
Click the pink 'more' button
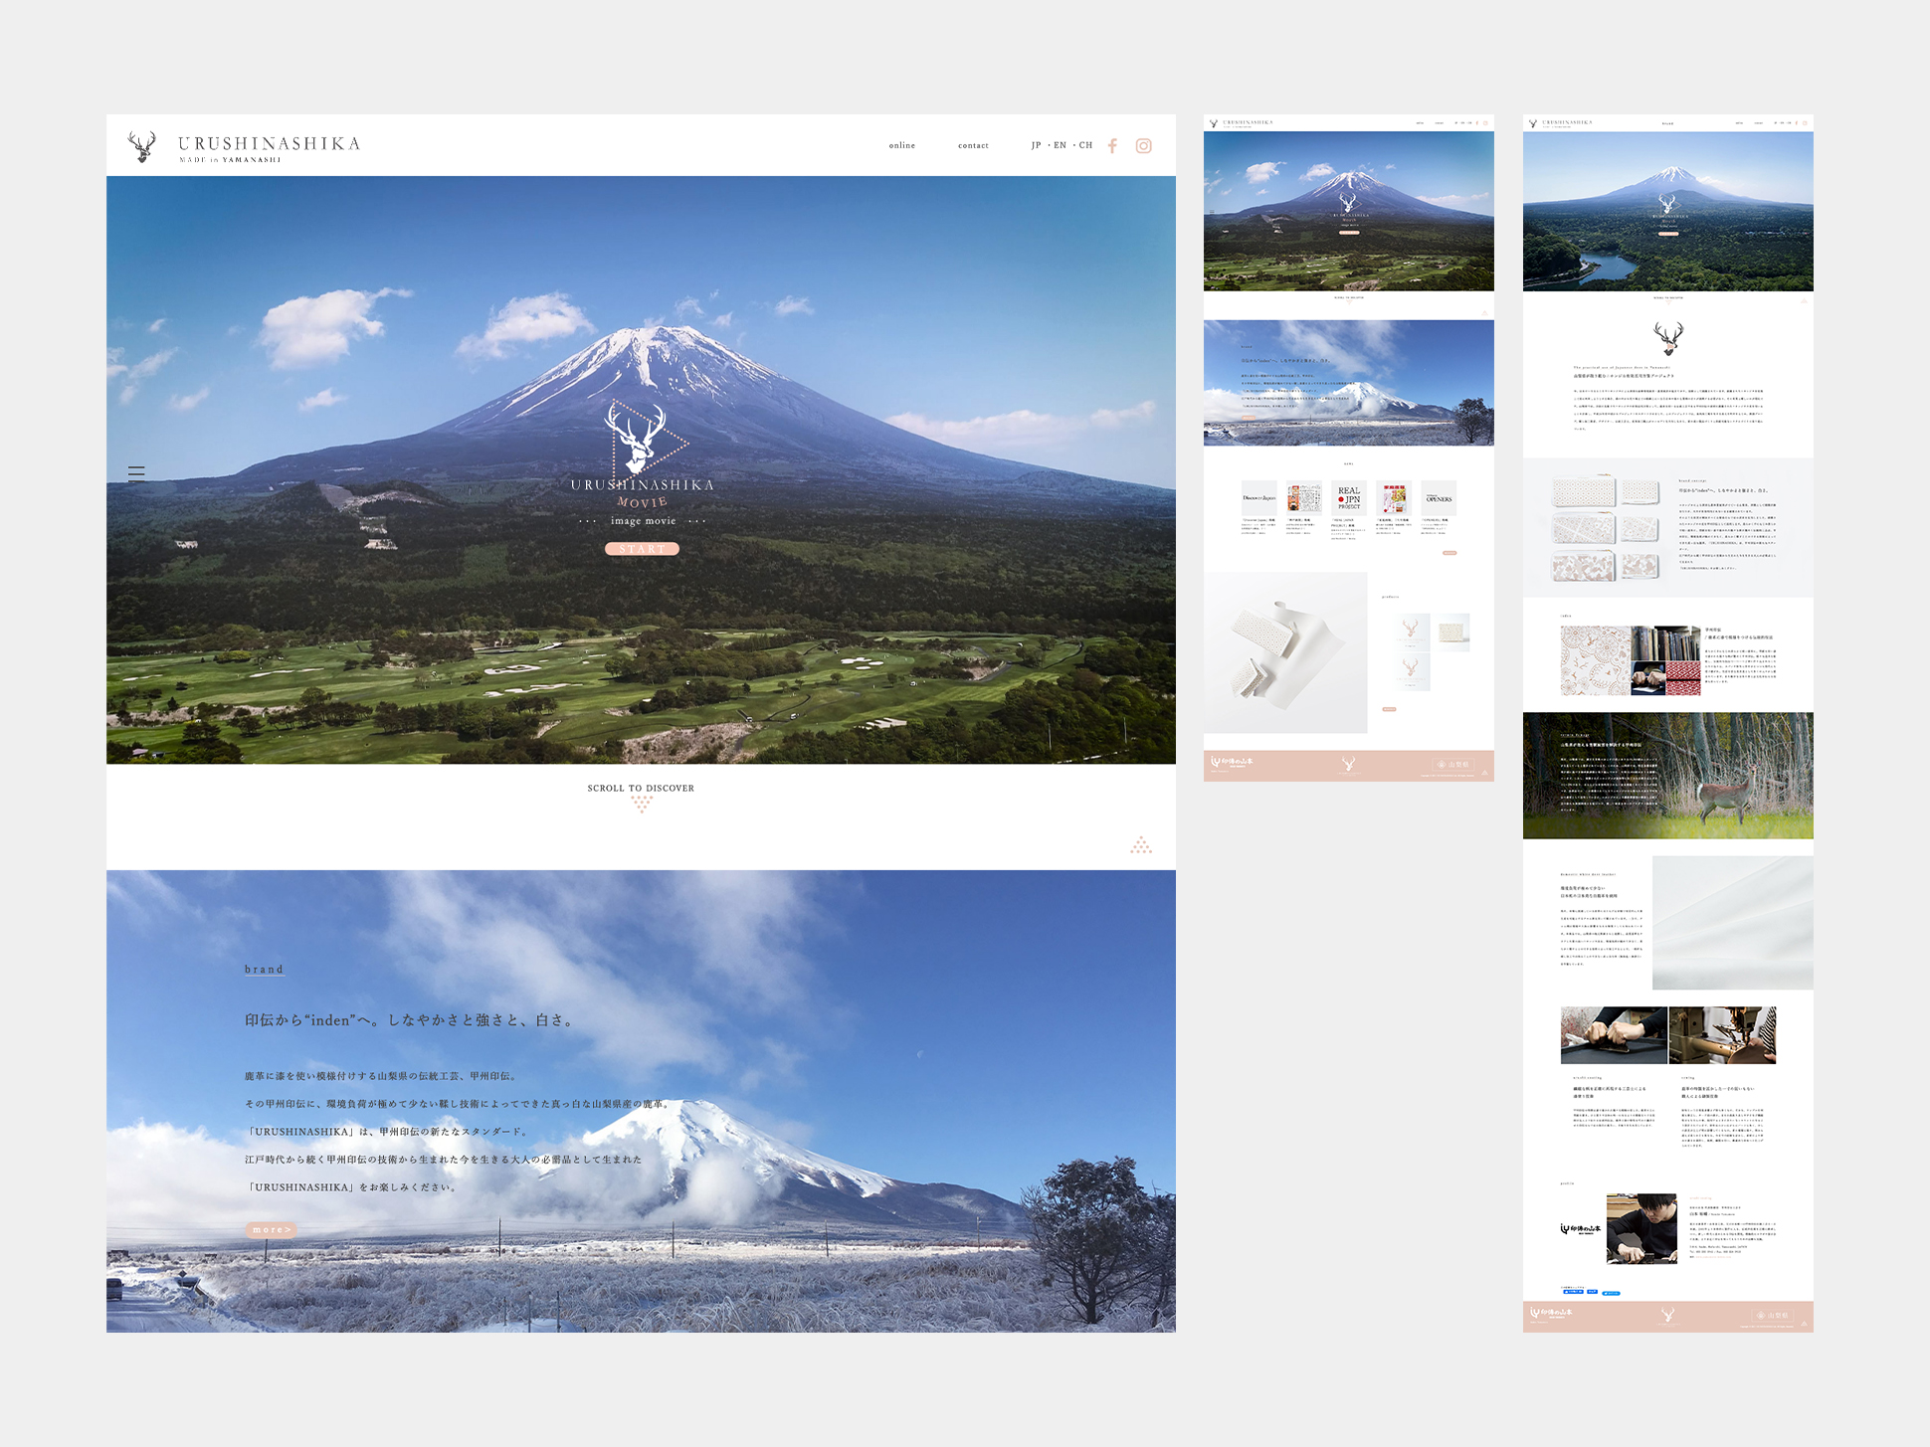(271, 1230)
